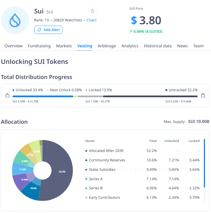
Task: Click the Series B 2.32% locked value
Action: pos(194,188)
